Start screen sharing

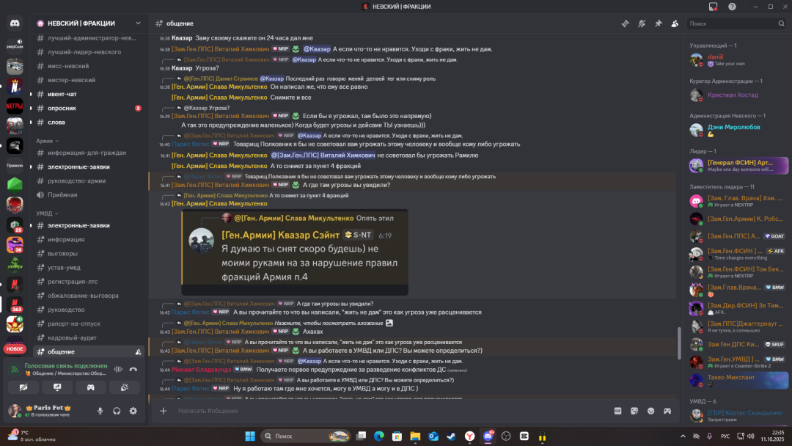point(57,387)
